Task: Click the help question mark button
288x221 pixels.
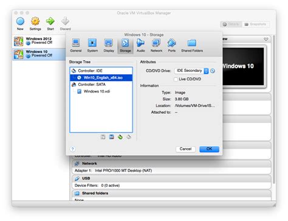Action: (x=72, y=149)
